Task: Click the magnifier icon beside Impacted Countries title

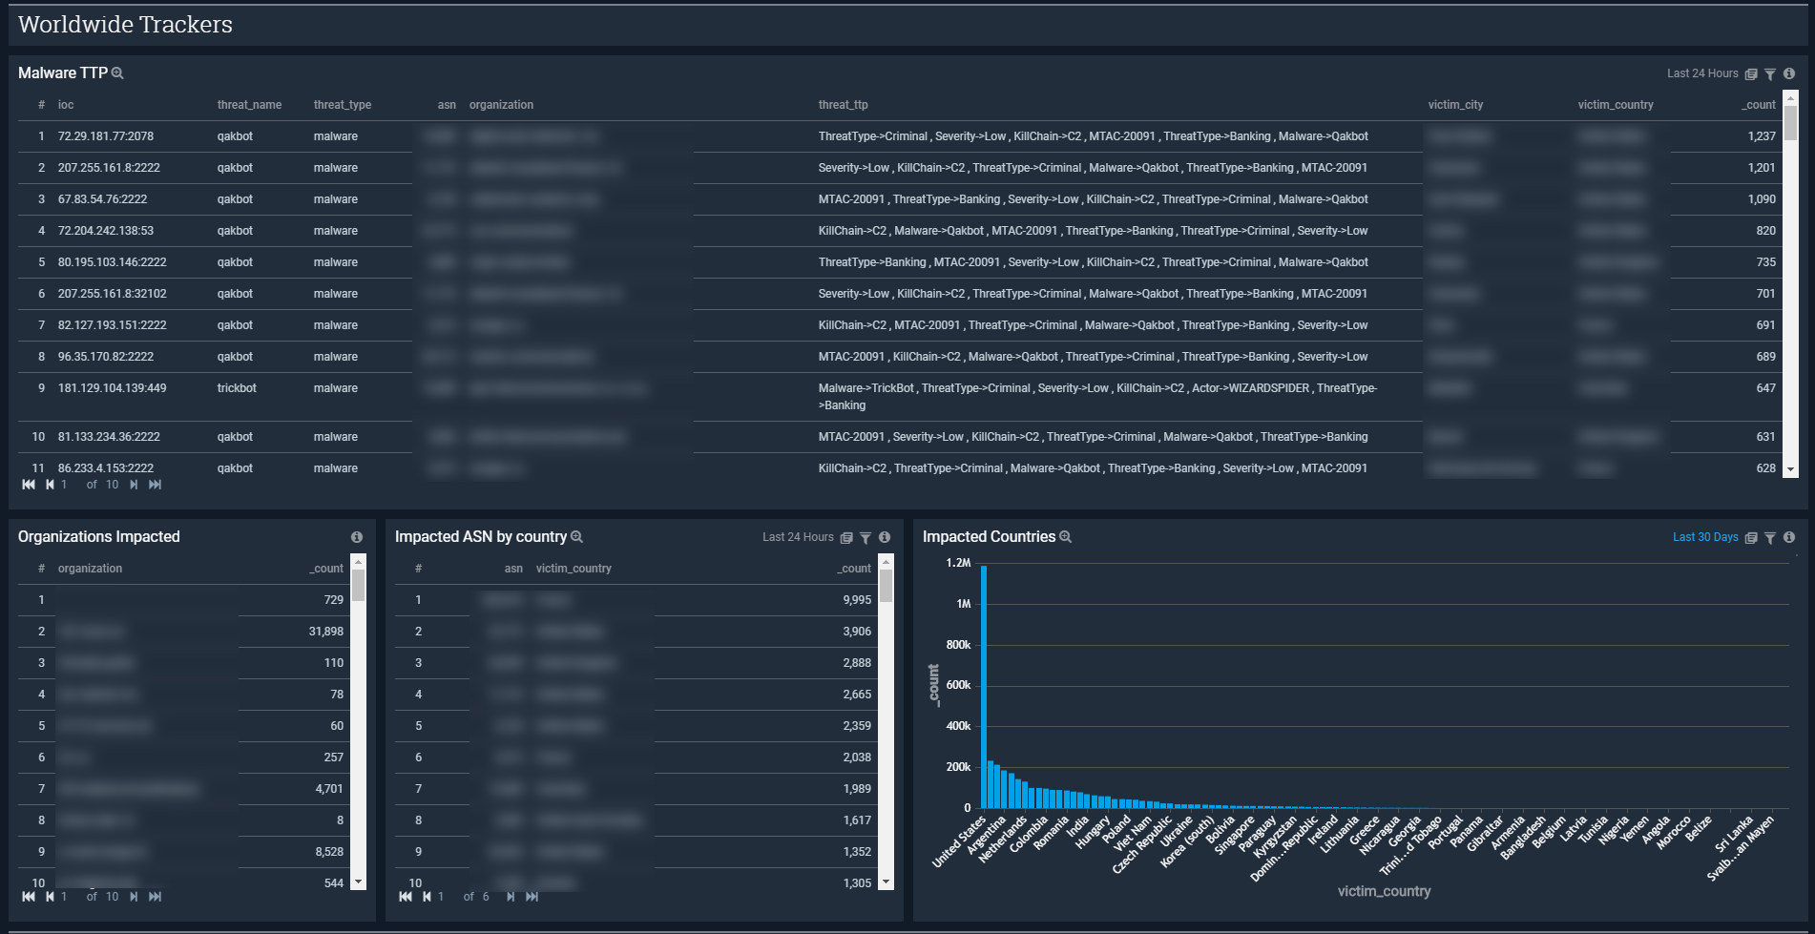Action: pyautogui.click(x=1066, y=537)
